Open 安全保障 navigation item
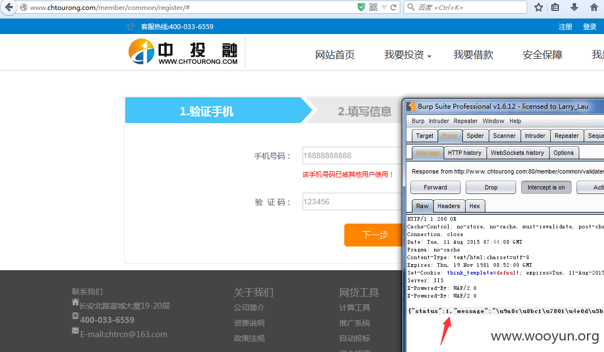 543,55
